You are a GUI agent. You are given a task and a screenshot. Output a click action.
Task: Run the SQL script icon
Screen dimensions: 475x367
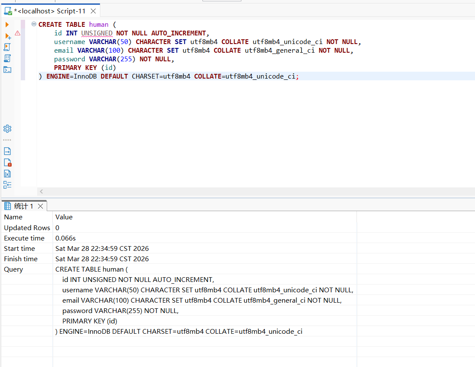tap(7, 47)
